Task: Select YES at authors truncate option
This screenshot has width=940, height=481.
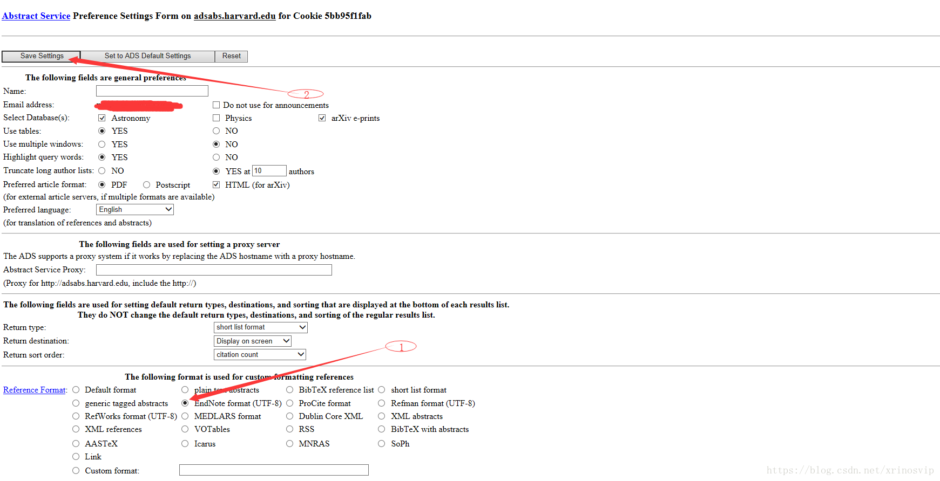Action: [216, 171]
